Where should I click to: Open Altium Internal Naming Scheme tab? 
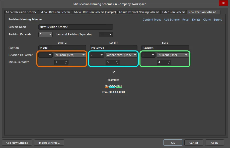(x=139, y=12)
